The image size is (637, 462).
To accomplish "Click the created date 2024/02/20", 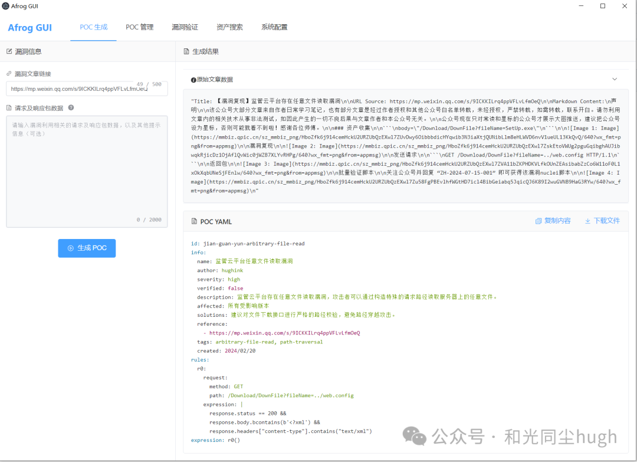I will (240, 350).
